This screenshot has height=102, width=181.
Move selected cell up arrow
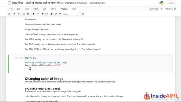34,14
